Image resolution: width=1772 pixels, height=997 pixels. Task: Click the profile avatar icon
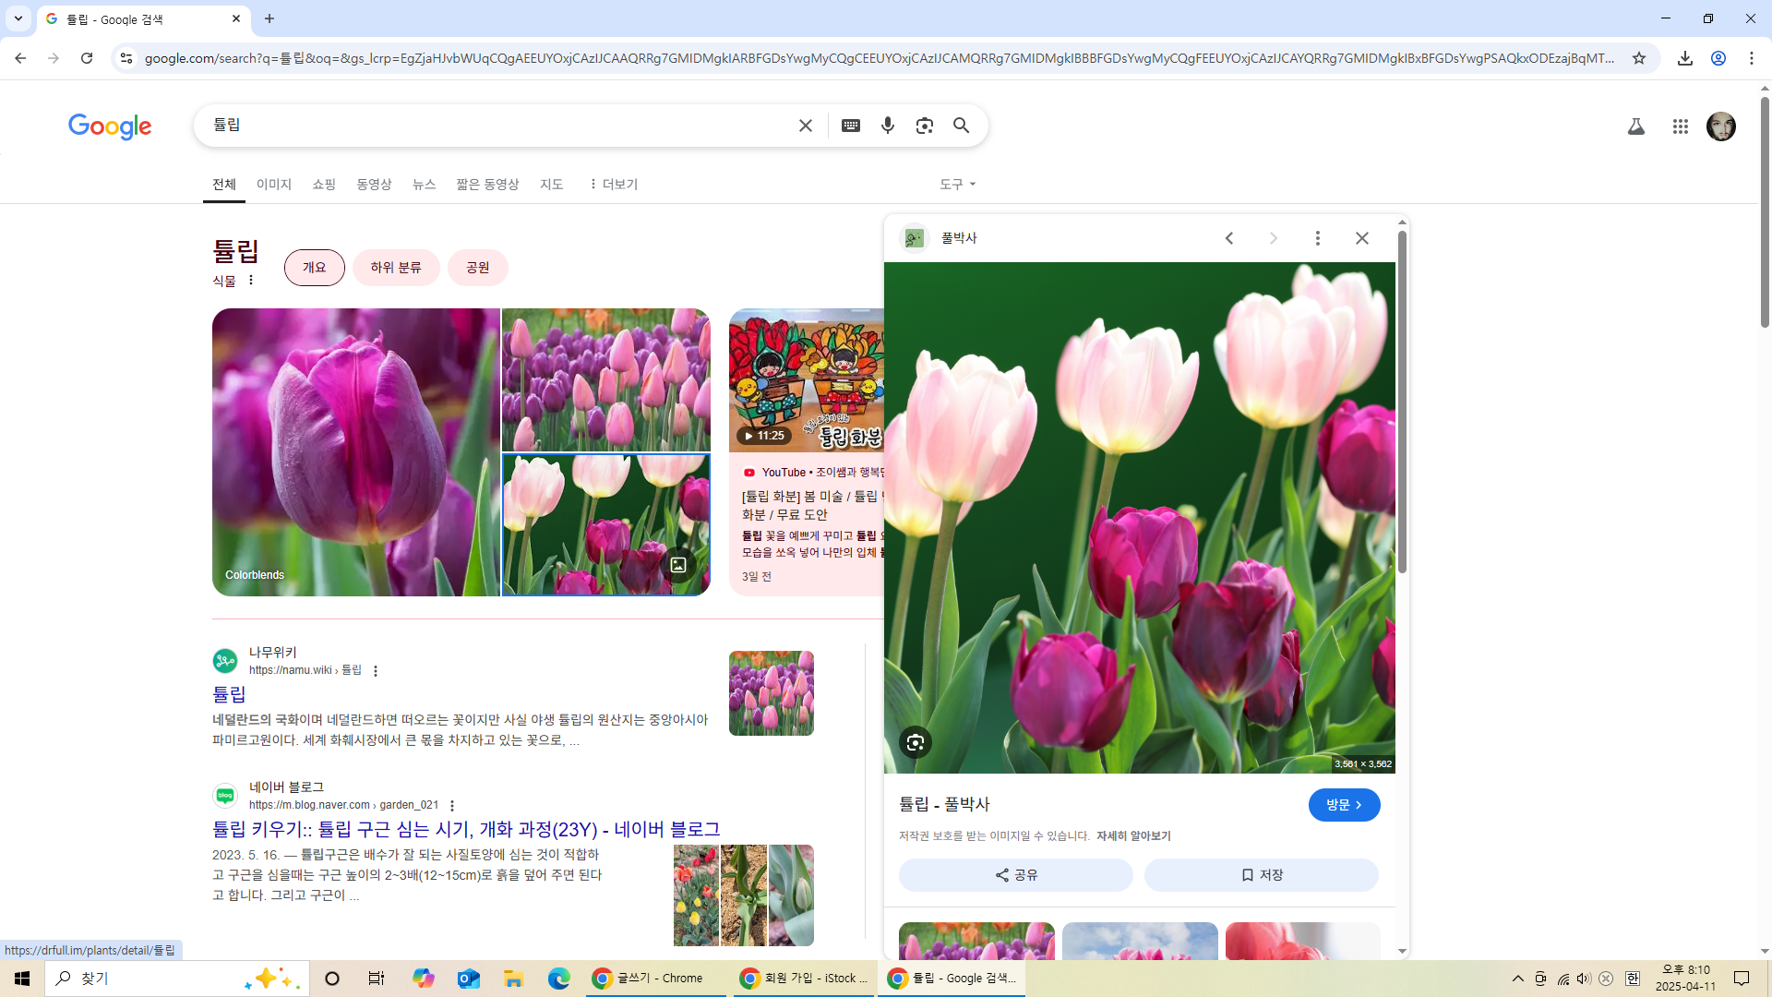pos(1721,126)
